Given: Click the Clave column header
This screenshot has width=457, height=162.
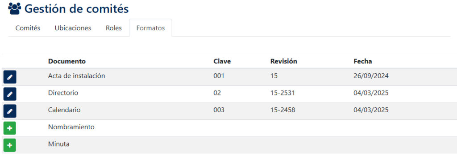Looking at the screenshot, I should point(222,61).
